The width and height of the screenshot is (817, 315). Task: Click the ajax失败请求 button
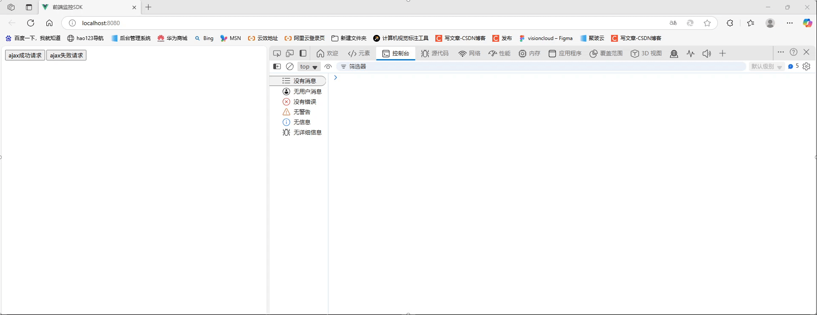pos(66,55)
